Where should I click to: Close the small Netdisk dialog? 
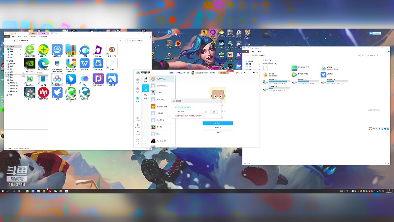coord(220,101)
